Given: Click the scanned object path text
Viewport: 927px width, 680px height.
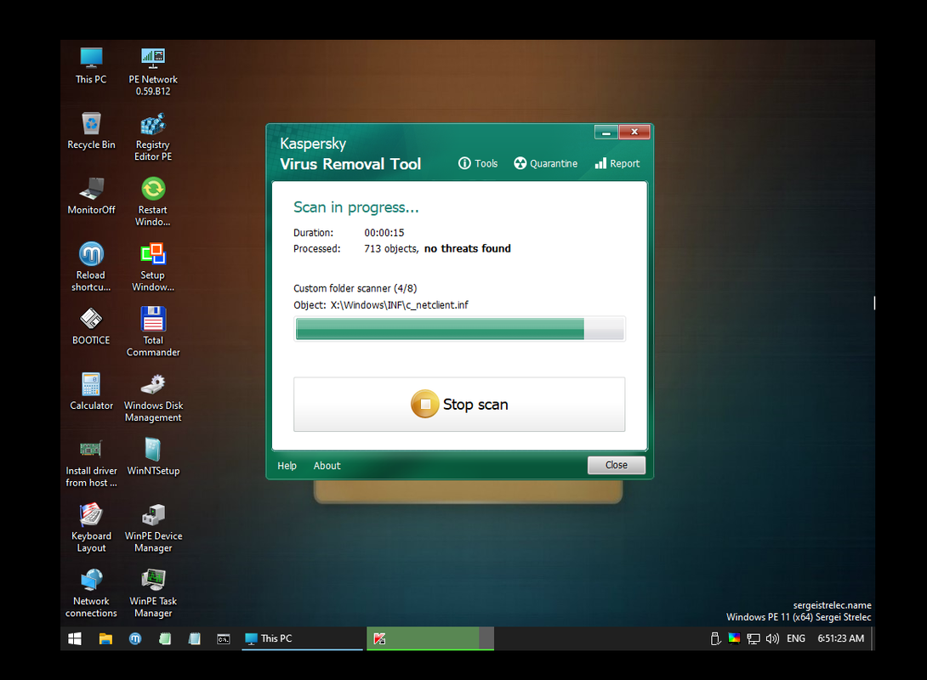Looking at the screenshot, I should click(399, 305).
